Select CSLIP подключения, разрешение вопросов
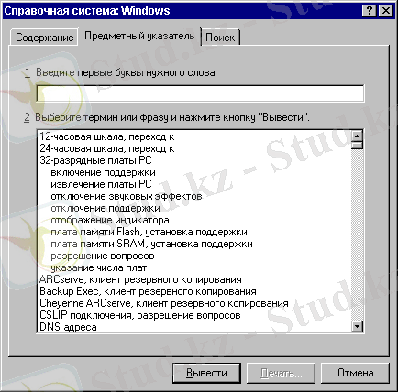The width and height of the screenshot is (398, 392). 140,315
